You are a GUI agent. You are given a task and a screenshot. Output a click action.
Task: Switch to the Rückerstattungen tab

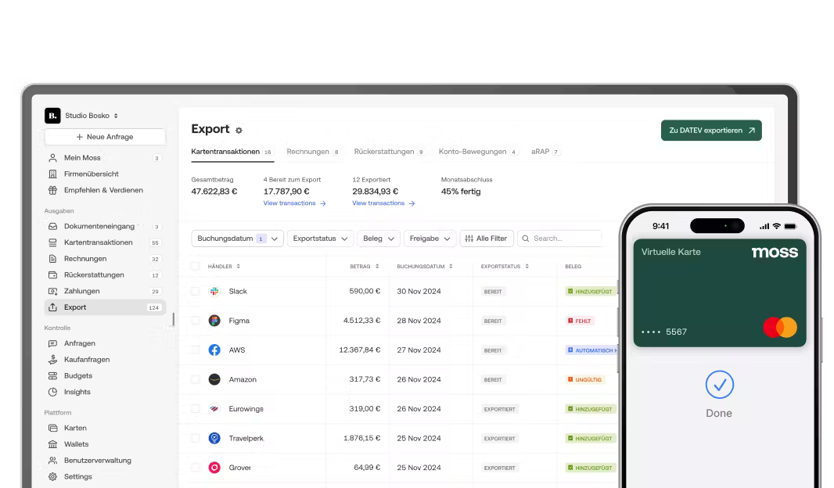click(389, 152)
